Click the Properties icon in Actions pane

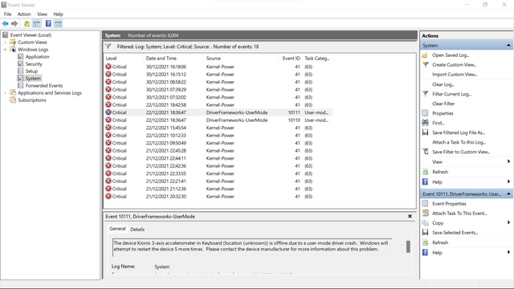pyautogui.click(x=425, y=113)
